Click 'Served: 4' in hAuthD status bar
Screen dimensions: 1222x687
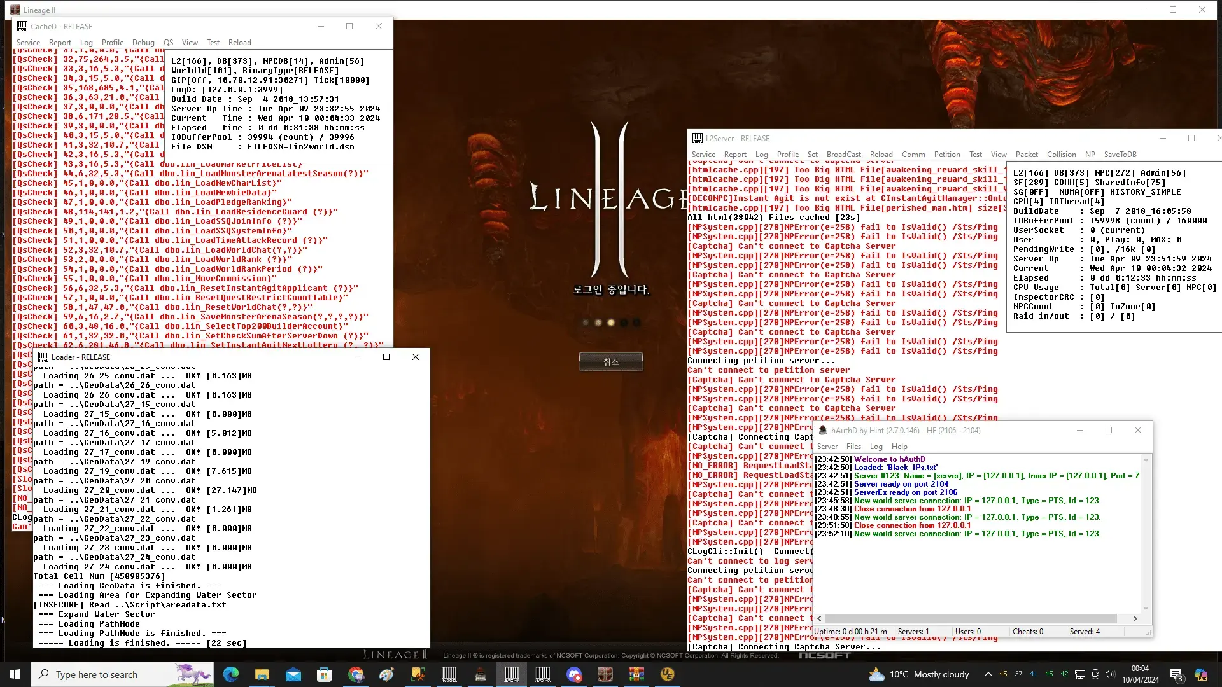coord(1085,632)
